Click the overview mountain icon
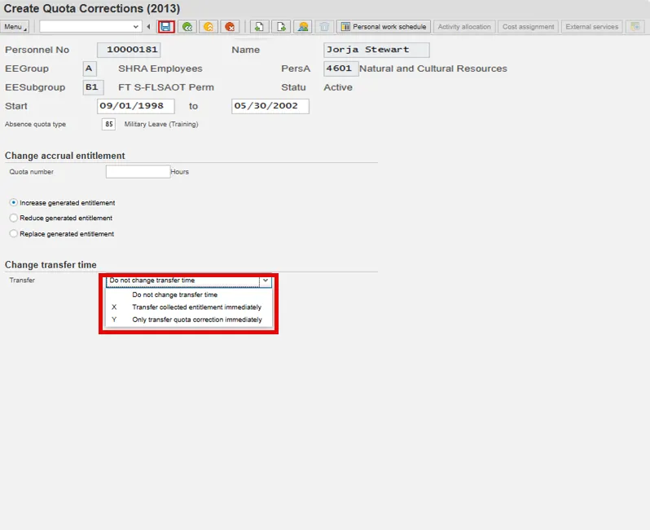 point(303,27)
